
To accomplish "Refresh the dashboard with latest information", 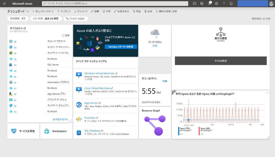I will 166,11.
